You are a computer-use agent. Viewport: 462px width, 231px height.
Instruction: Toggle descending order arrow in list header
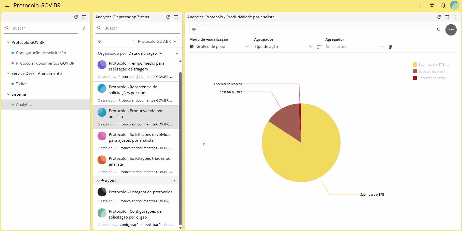(177, 53)
